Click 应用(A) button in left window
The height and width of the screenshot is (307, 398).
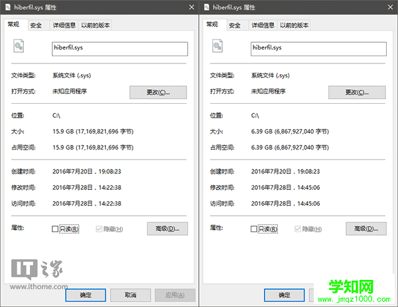175,295
